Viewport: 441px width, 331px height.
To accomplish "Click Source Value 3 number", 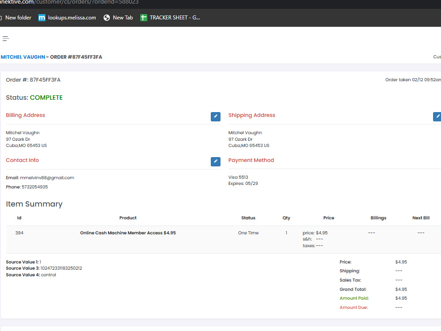I will click(61, 268).
